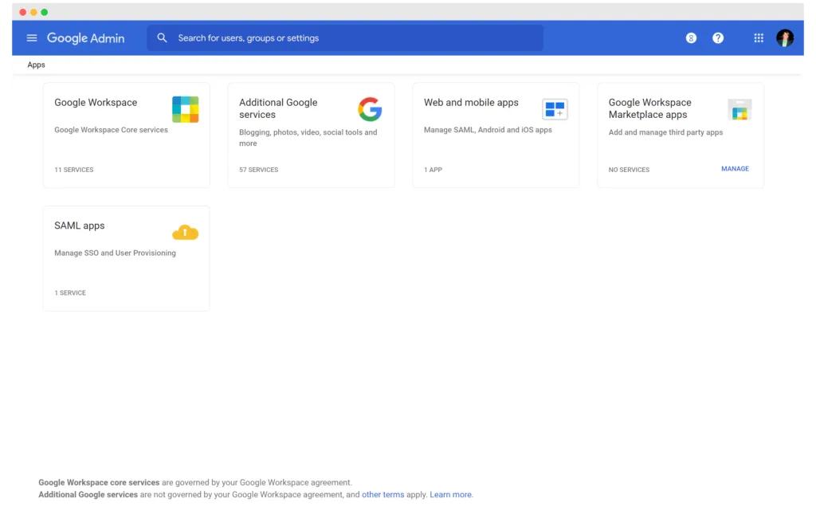Open the Google apps grid launcher

759,38
